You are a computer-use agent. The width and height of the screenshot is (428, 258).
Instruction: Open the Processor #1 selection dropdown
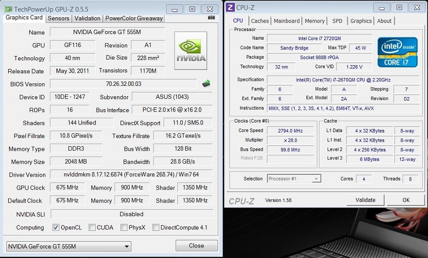294,179
